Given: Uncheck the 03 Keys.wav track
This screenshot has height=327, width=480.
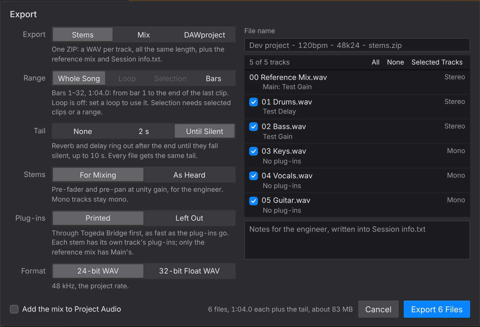Looking at the screenshot, I should pyautogui.click(x=254, y=151).
